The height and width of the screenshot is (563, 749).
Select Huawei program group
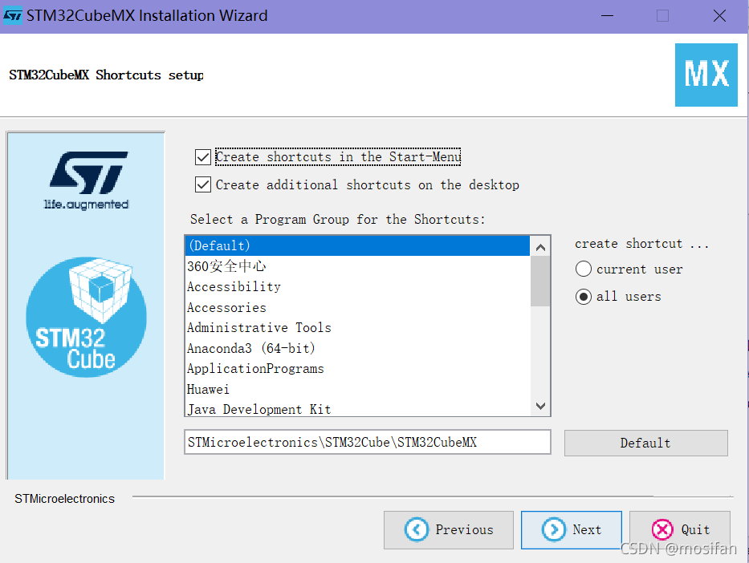point(358,389)
